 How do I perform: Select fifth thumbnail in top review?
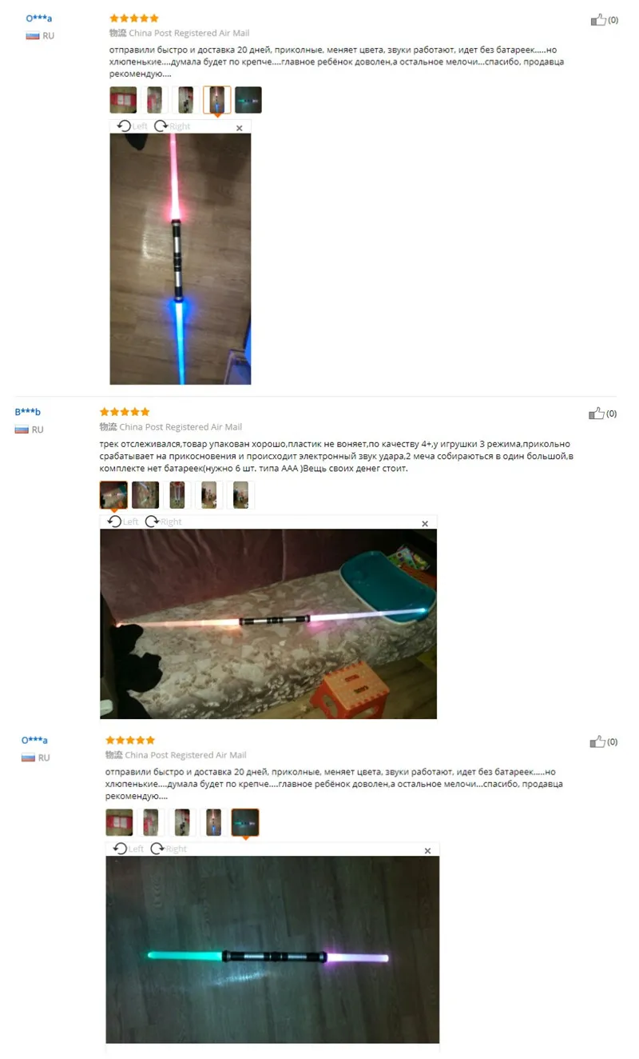[248, 100]
